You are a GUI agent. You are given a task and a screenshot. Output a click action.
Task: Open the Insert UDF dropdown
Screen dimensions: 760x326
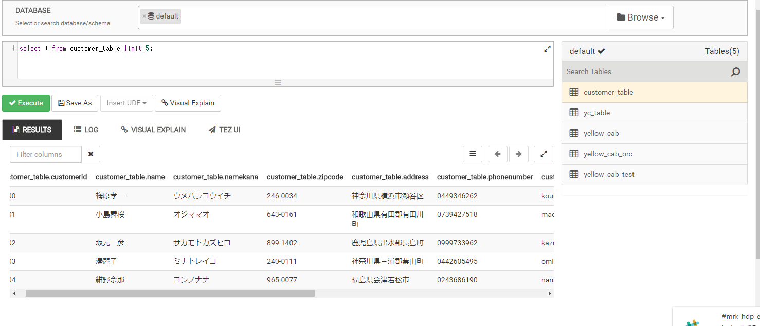[x=126, y=103]
